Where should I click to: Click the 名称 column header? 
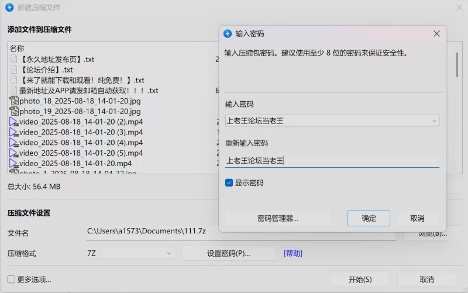pos(17,49)
